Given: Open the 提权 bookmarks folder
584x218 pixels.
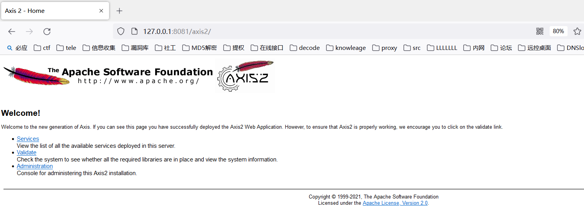Looking at the screenshot, I should click(x=234, y=48).
